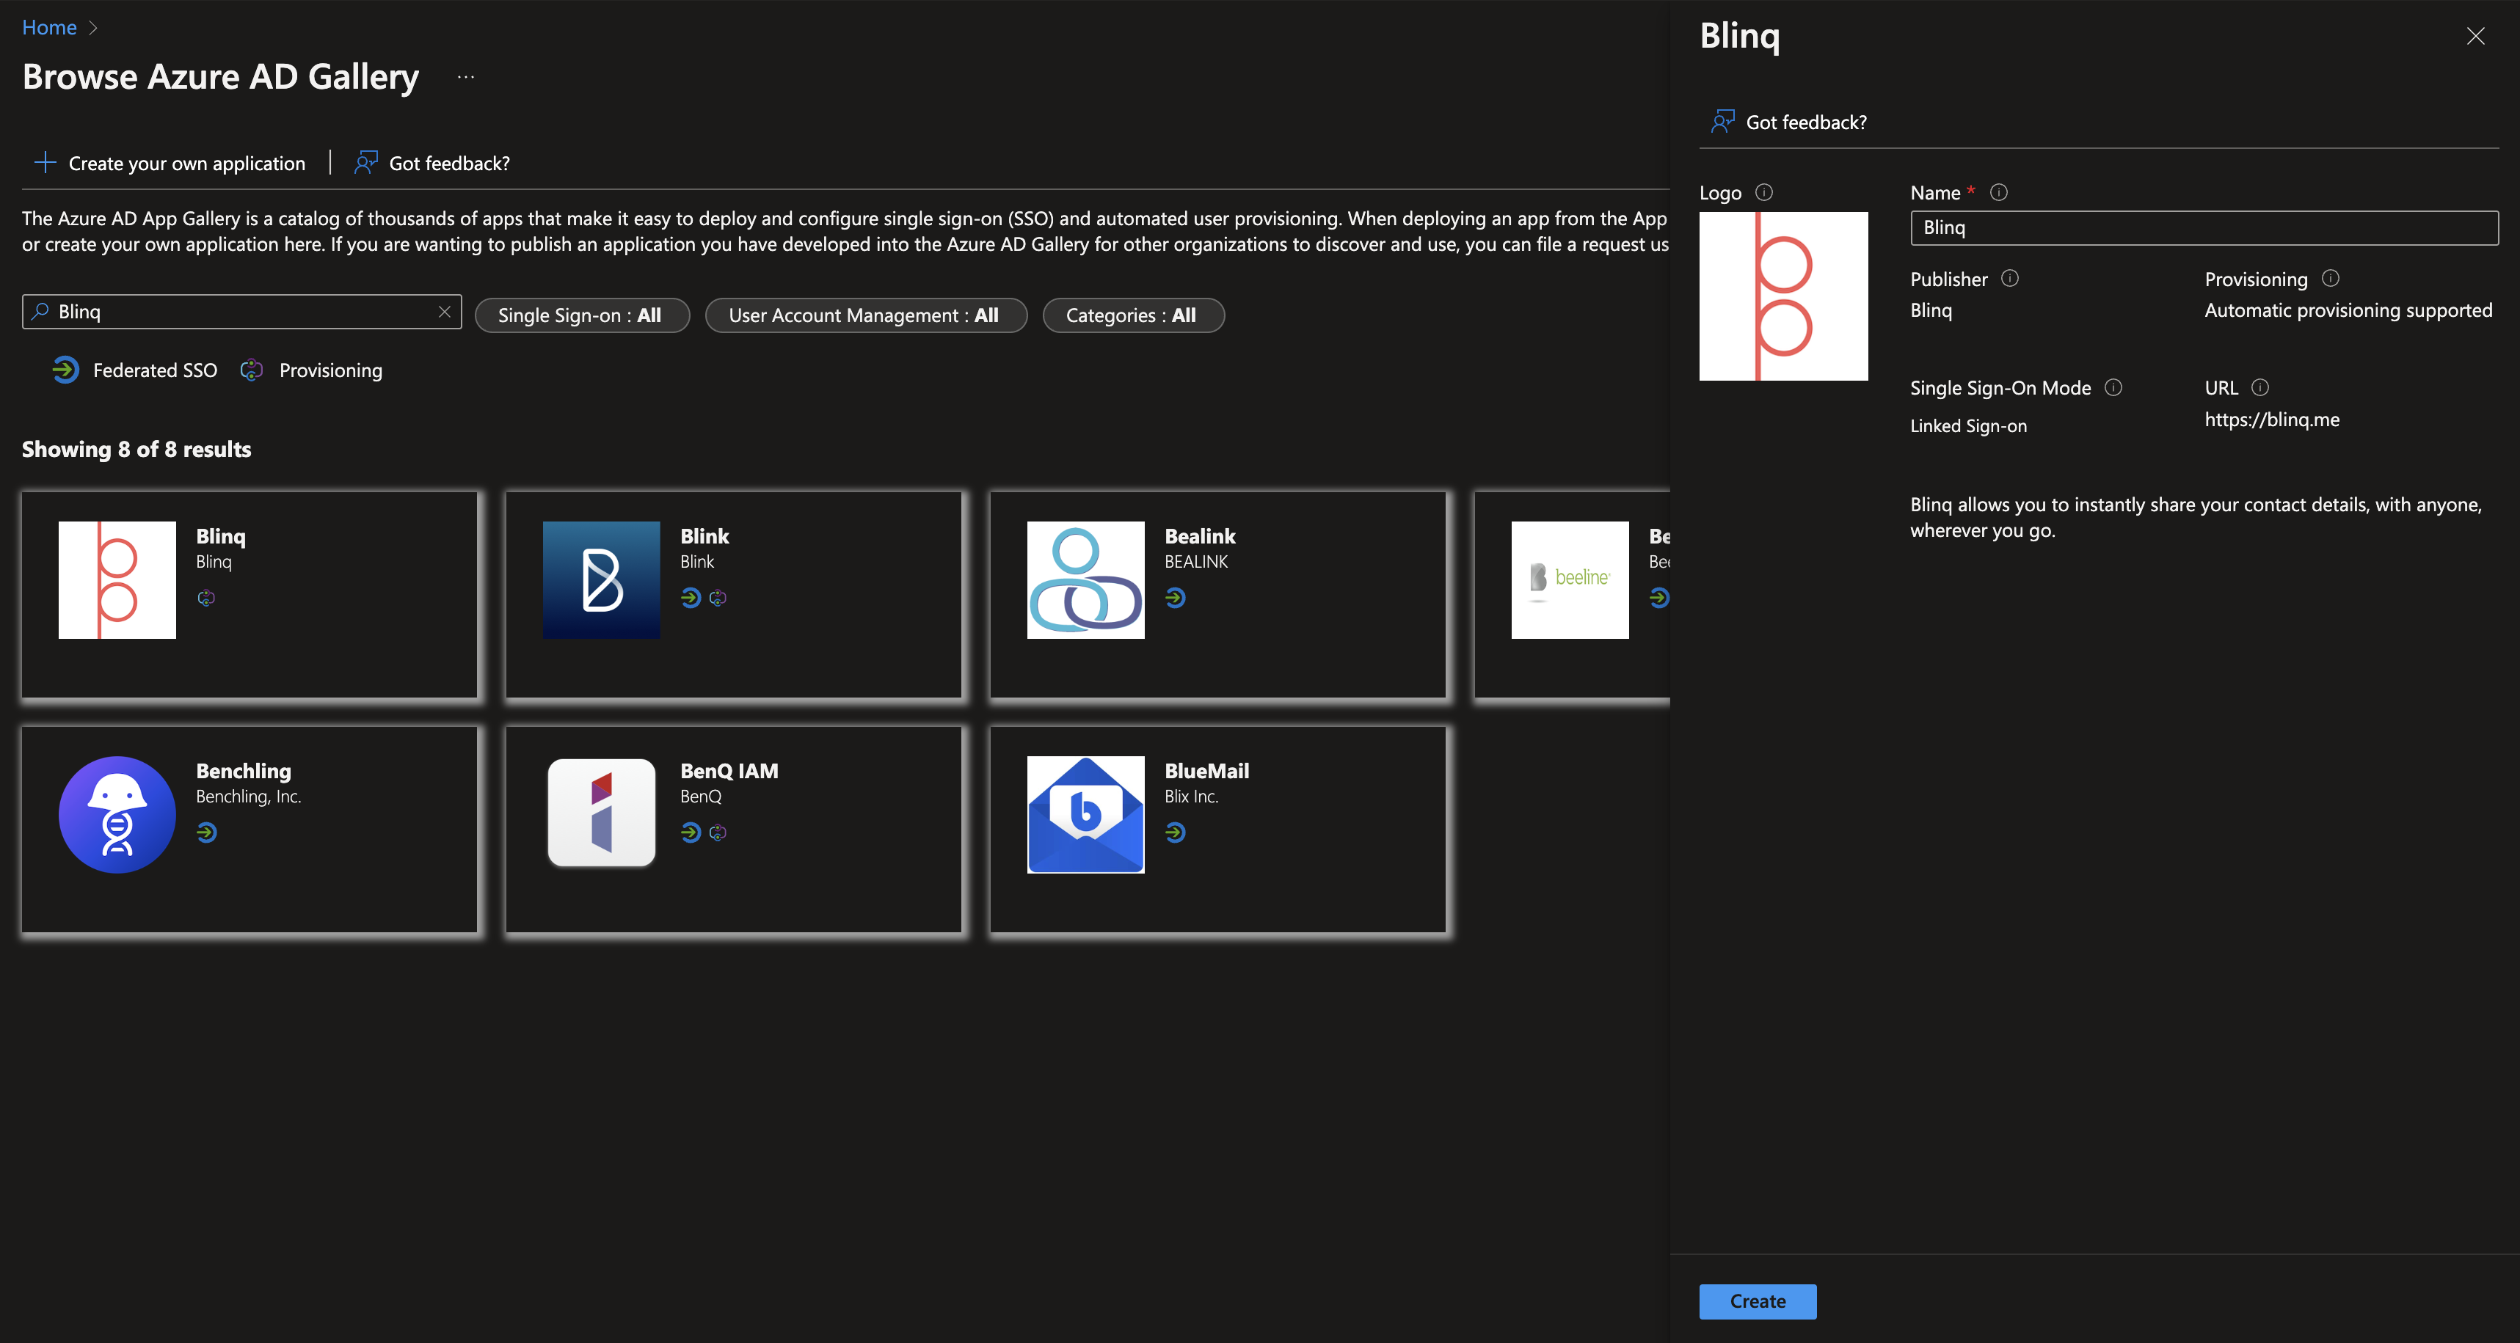Click provisioning icon on Blinq card
Screen dimensions: 2520x1343
(x=205, y=599)
